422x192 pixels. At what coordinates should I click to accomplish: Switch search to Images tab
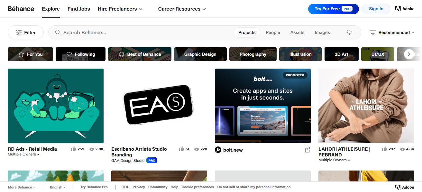pos(322,32)
